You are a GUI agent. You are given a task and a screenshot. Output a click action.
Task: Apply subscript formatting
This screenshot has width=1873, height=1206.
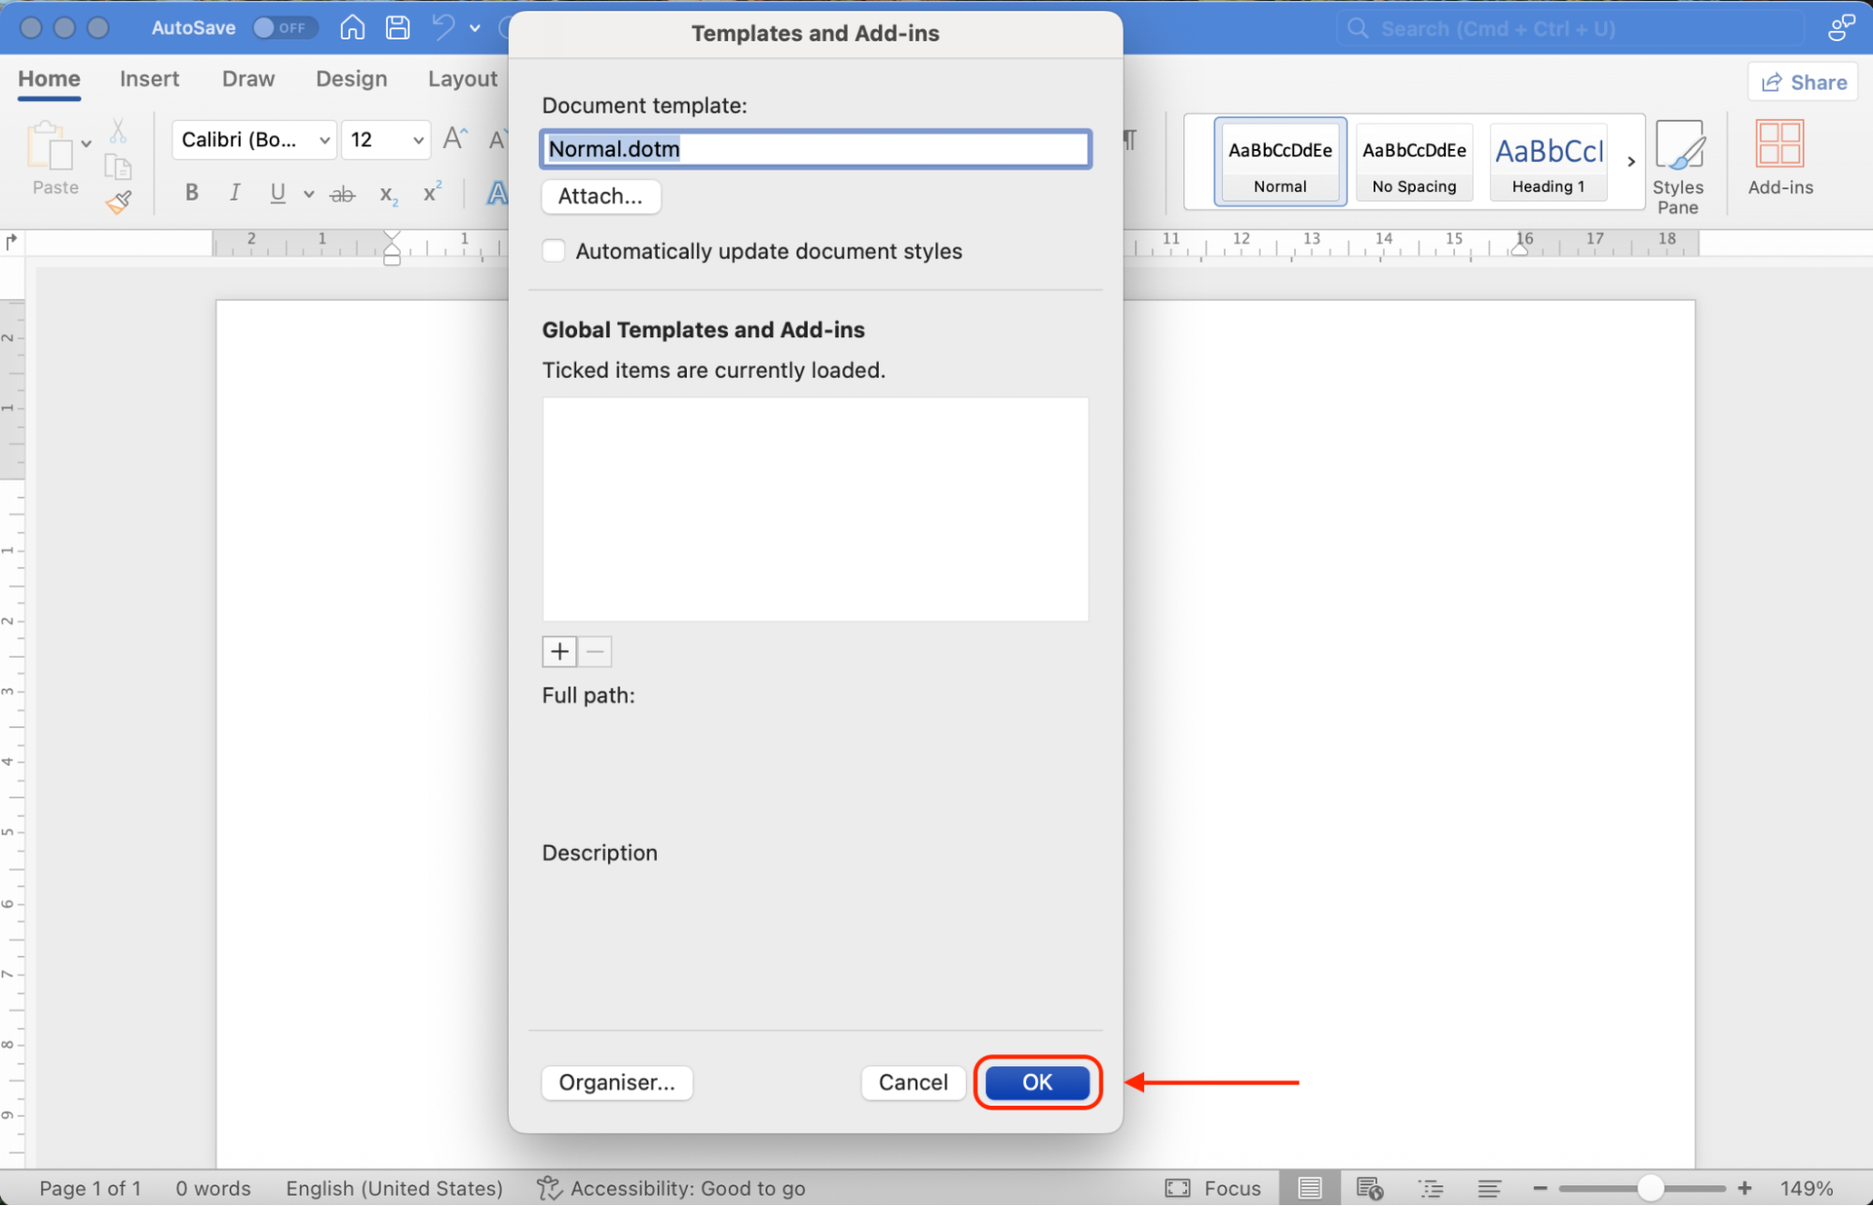coord(387,195)
